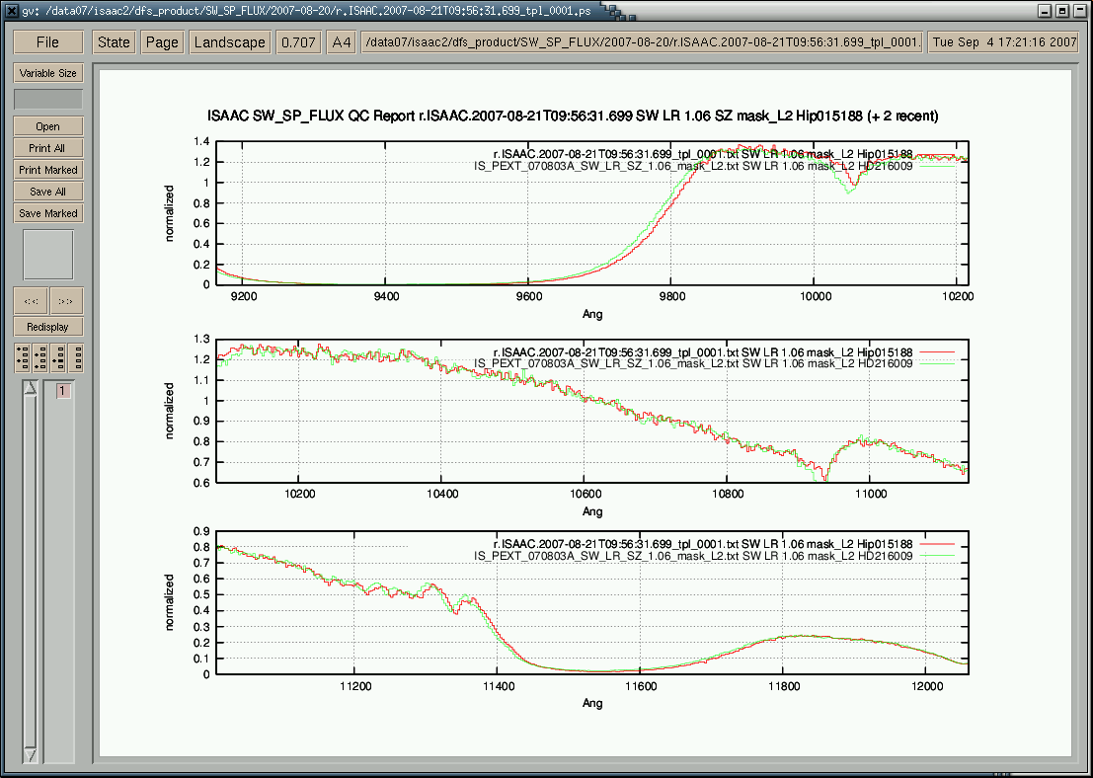Click the 1.3 y-axis tick label
The image size is (1093, 778).
(x=202, y=339)
